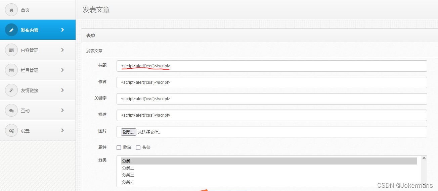Click the 发表文章 page heading

click(x=96, y=10)
